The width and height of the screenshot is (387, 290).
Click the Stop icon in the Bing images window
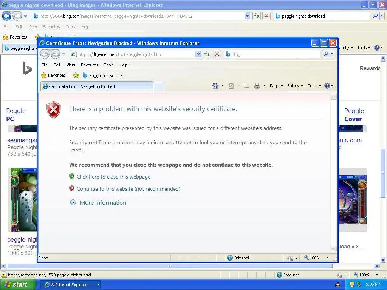pyautogui.click(x=266, y=16)
